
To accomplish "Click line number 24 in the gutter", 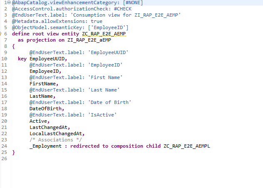I will [x=4, y=146].
